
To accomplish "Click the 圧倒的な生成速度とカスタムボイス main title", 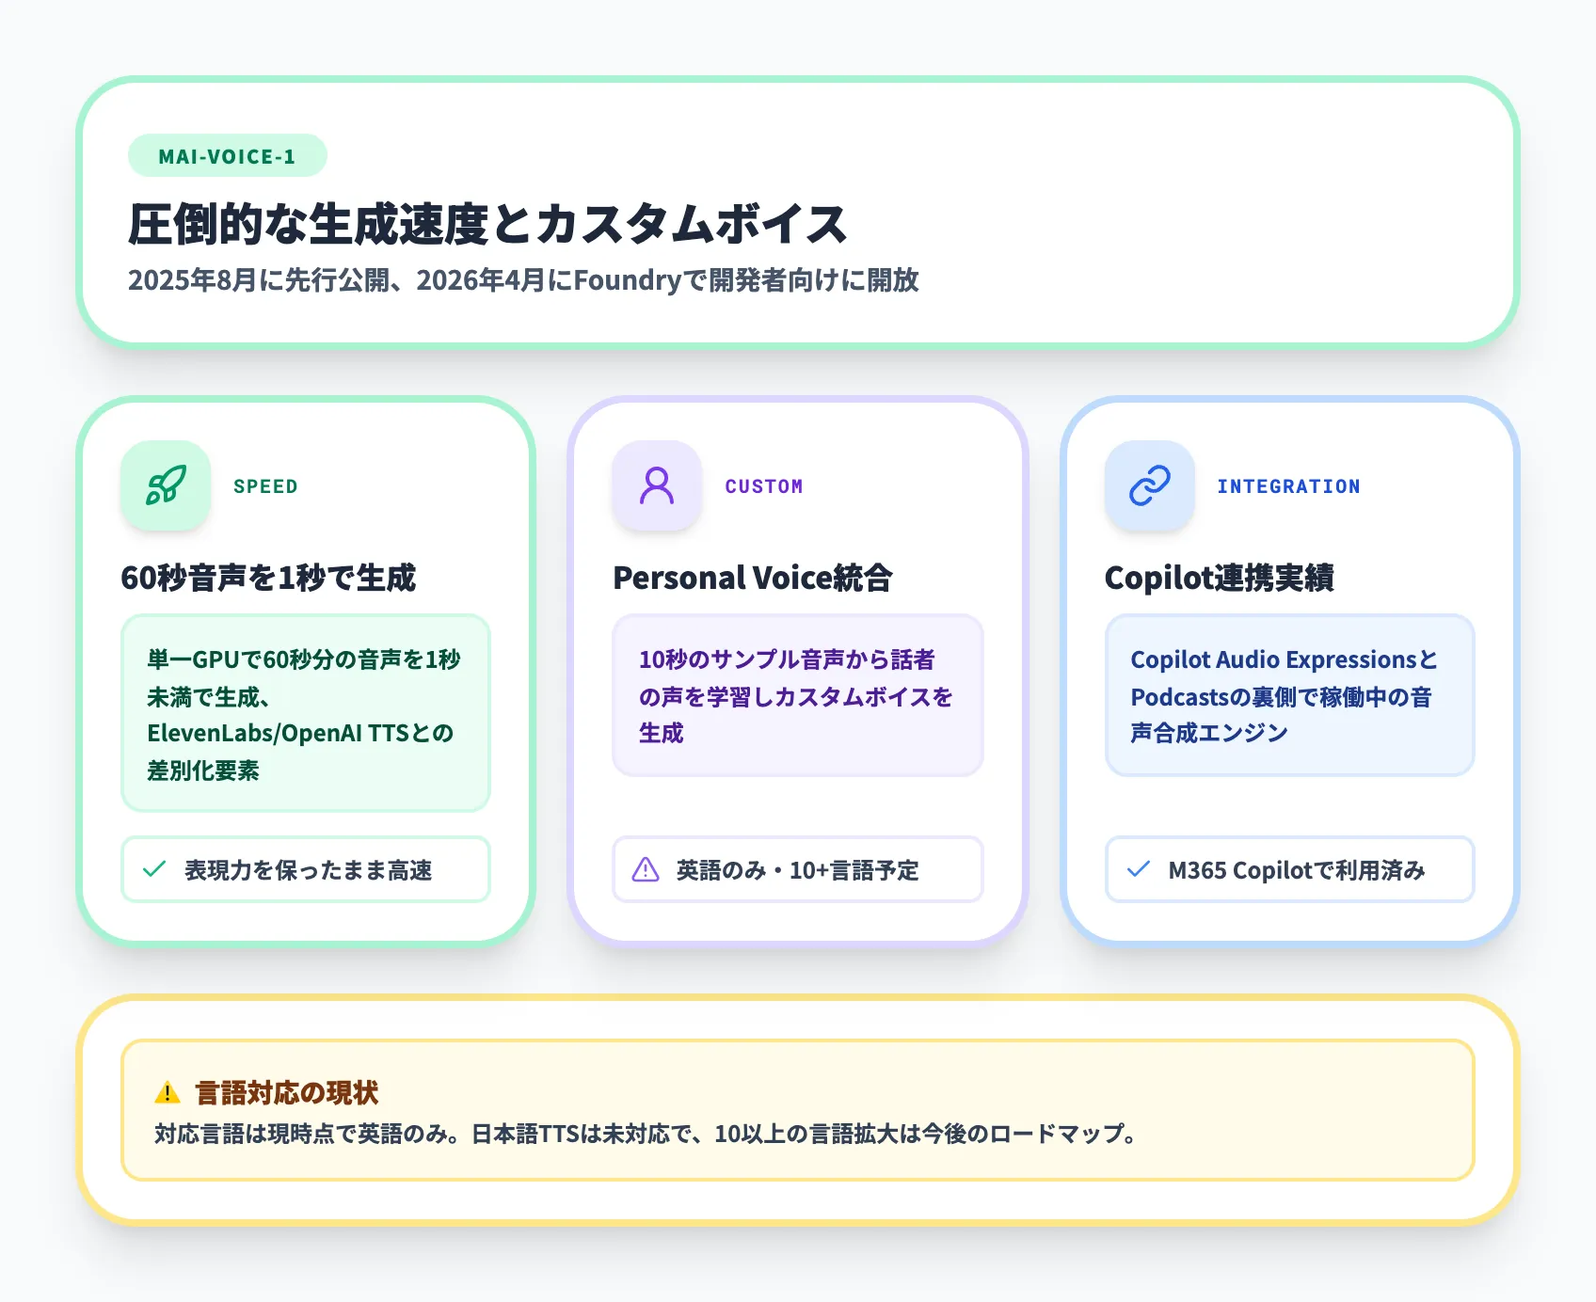I will tap(487, 225).
